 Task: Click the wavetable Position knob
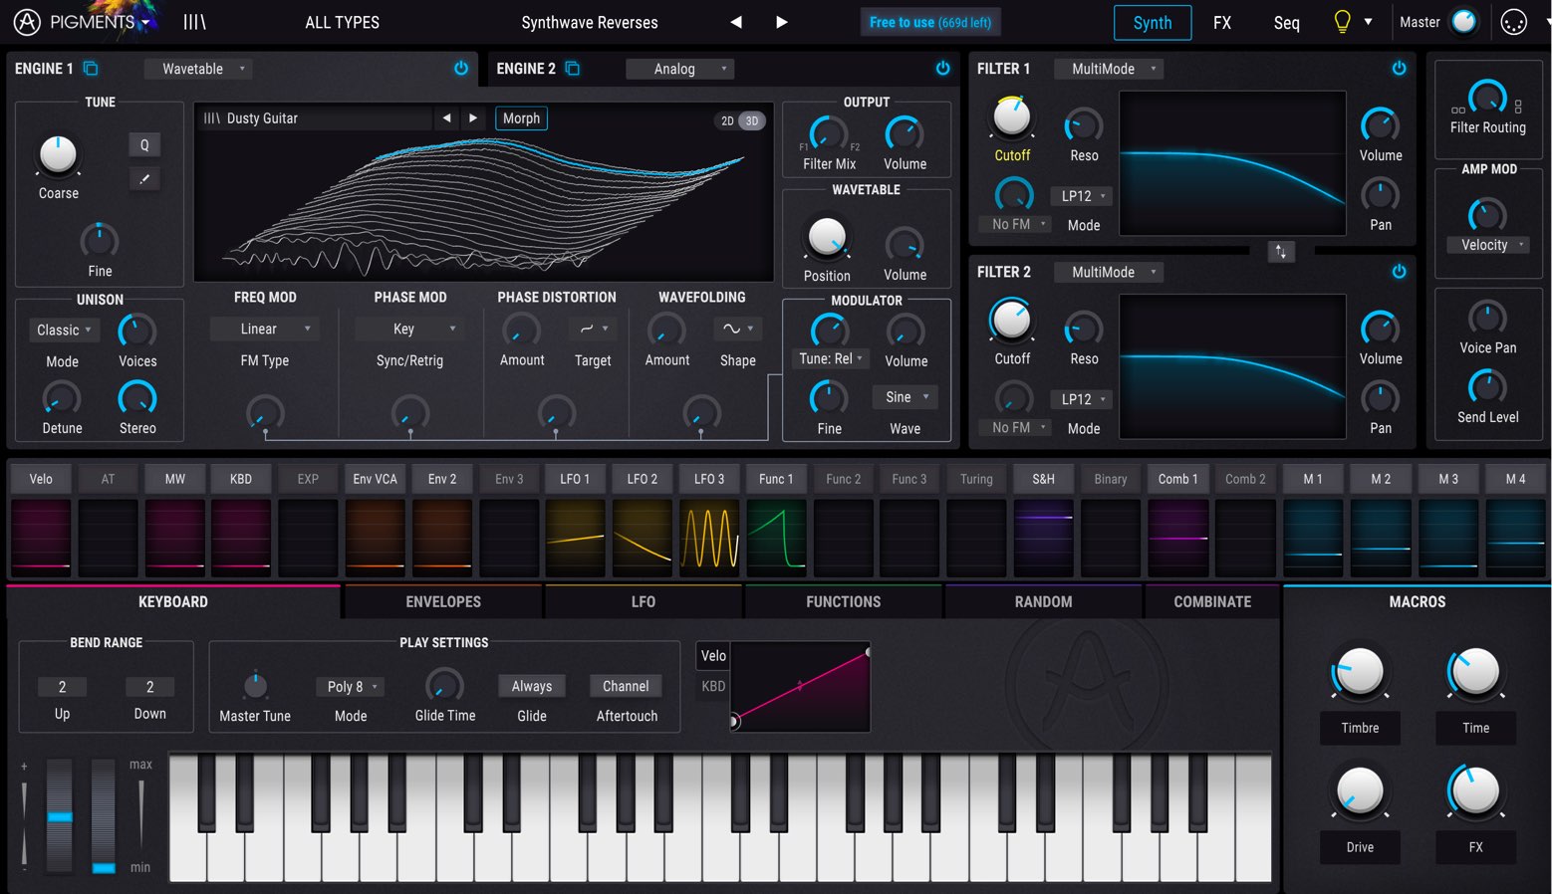pos(827,238)
